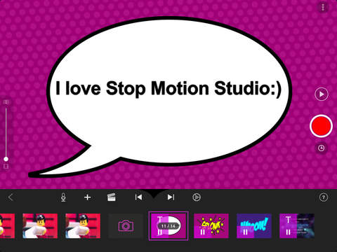Select the purple title credits frame
Viewport: 337px width, 252px height.
point(297,226)
